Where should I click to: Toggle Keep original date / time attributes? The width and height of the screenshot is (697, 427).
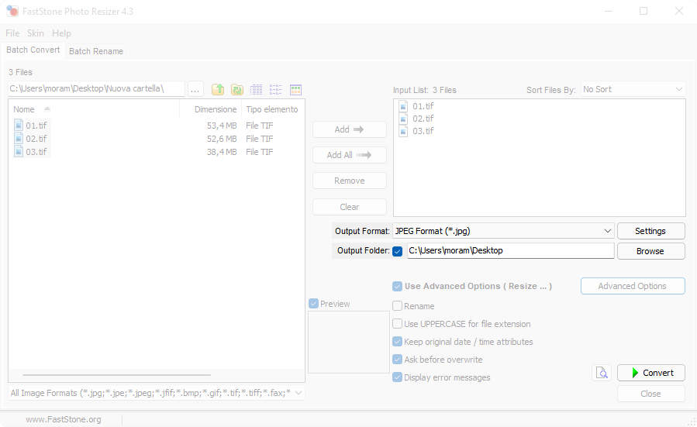398,341
